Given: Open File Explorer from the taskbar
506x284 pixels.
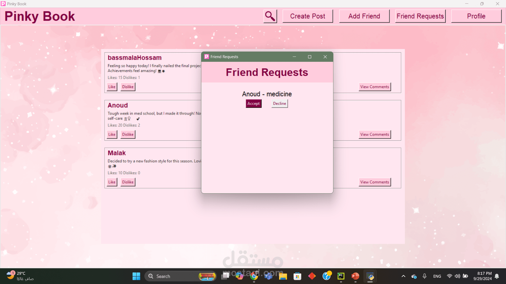Looking at the screenshot, I should pyautogui.click(x=283, y=276).
